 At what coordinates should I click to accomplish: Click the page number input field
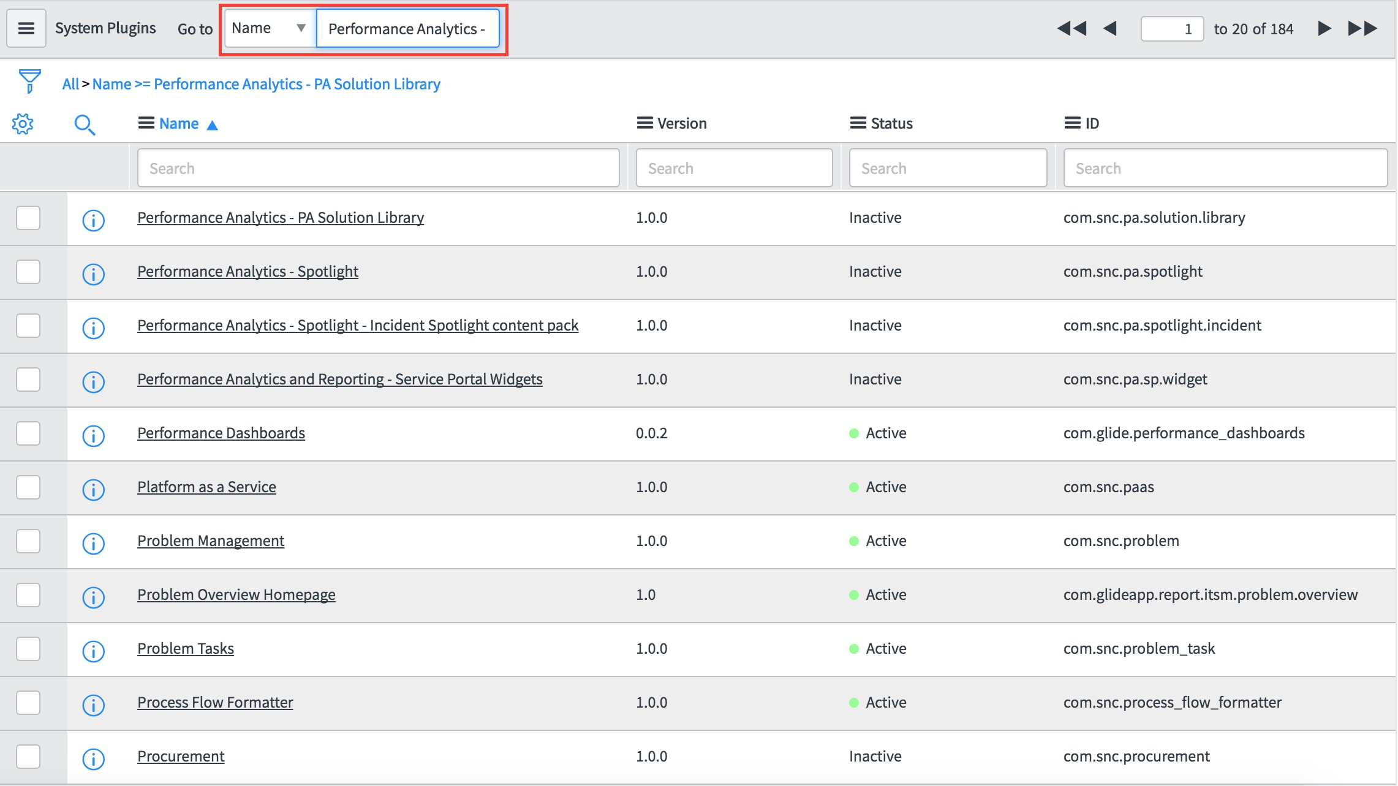1172,29
